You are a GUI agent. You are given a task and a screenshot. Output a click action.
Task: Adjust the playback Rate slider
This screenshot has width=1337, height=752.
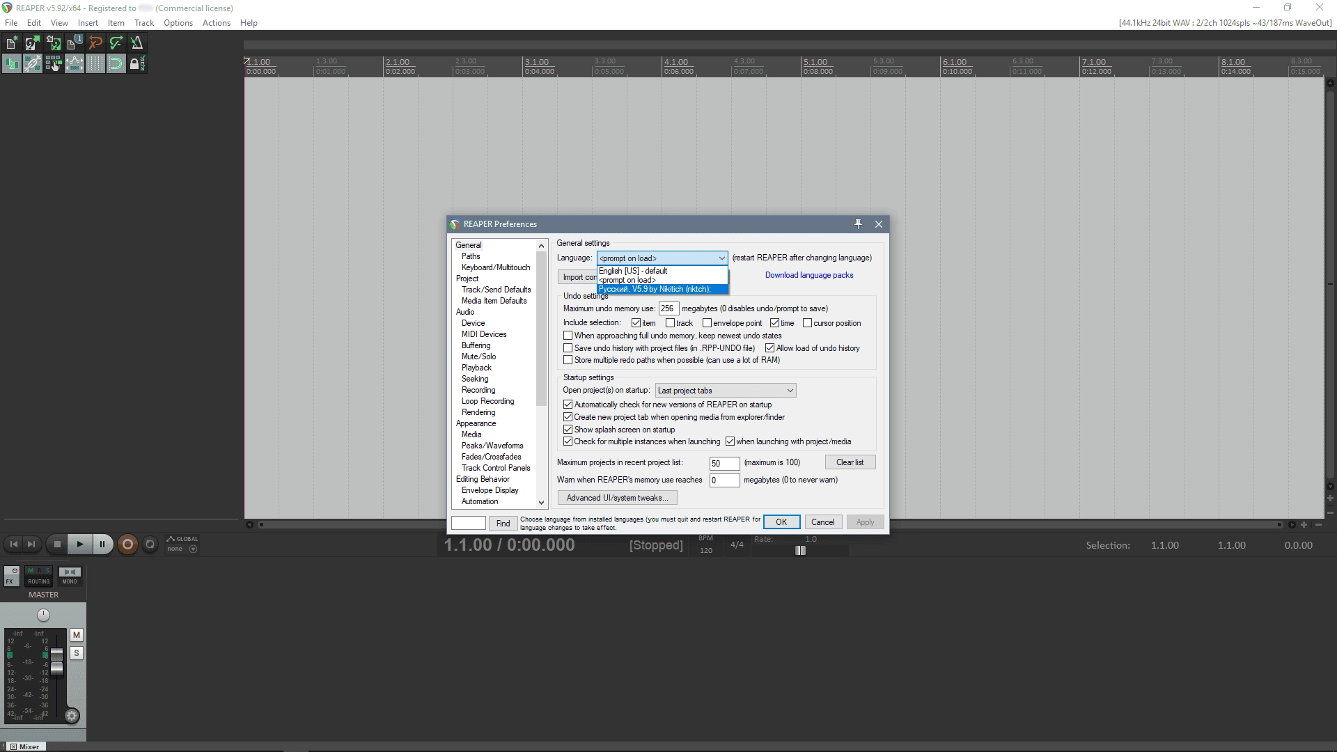click(x=801, y=551)
